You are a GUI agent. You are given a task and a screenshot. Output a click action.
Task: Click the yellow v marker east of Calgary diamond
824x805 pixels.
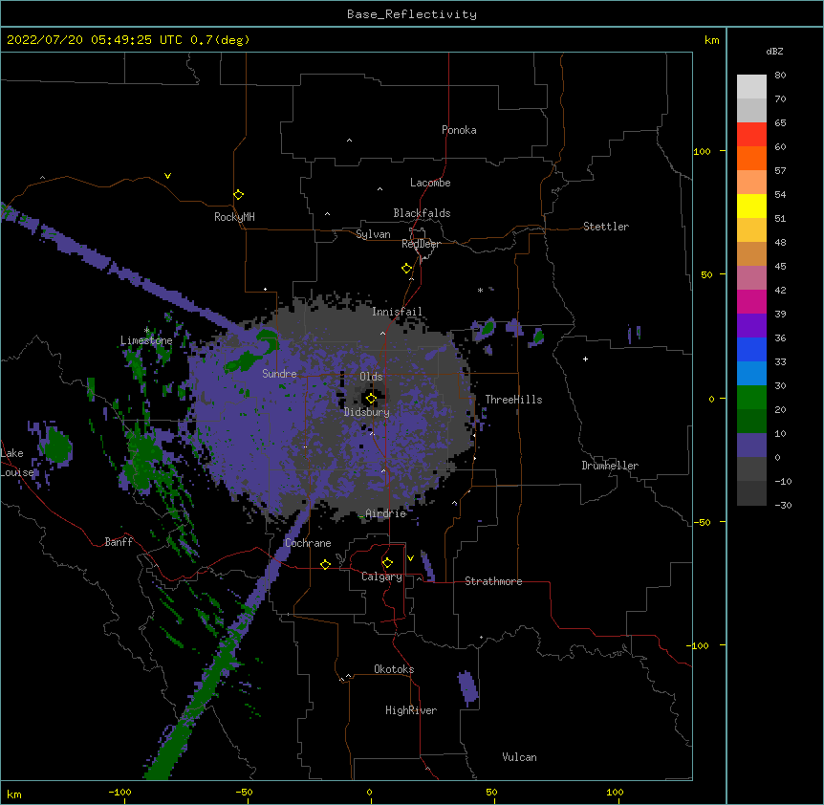click(x=410, y=558)
